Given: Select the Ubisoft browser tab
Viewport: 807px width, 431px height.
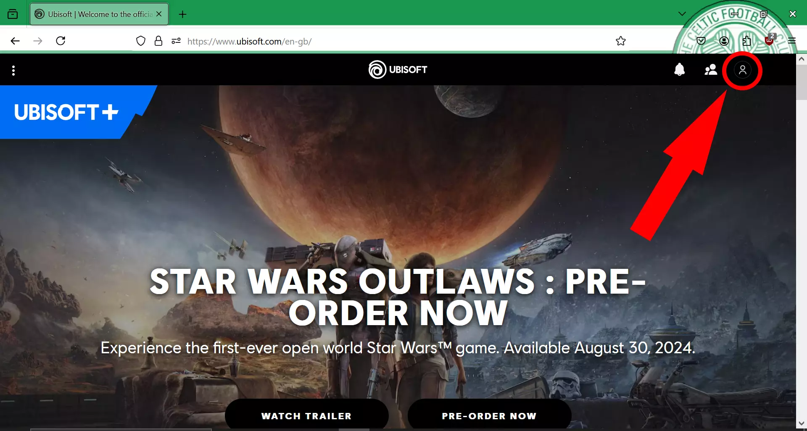Looking at the screenshot, I should click(99, 14).
